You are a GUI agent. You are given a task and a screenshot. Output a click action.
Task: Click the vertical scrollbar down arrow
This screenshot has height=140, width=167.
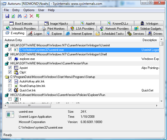click(x=161, y=101)
